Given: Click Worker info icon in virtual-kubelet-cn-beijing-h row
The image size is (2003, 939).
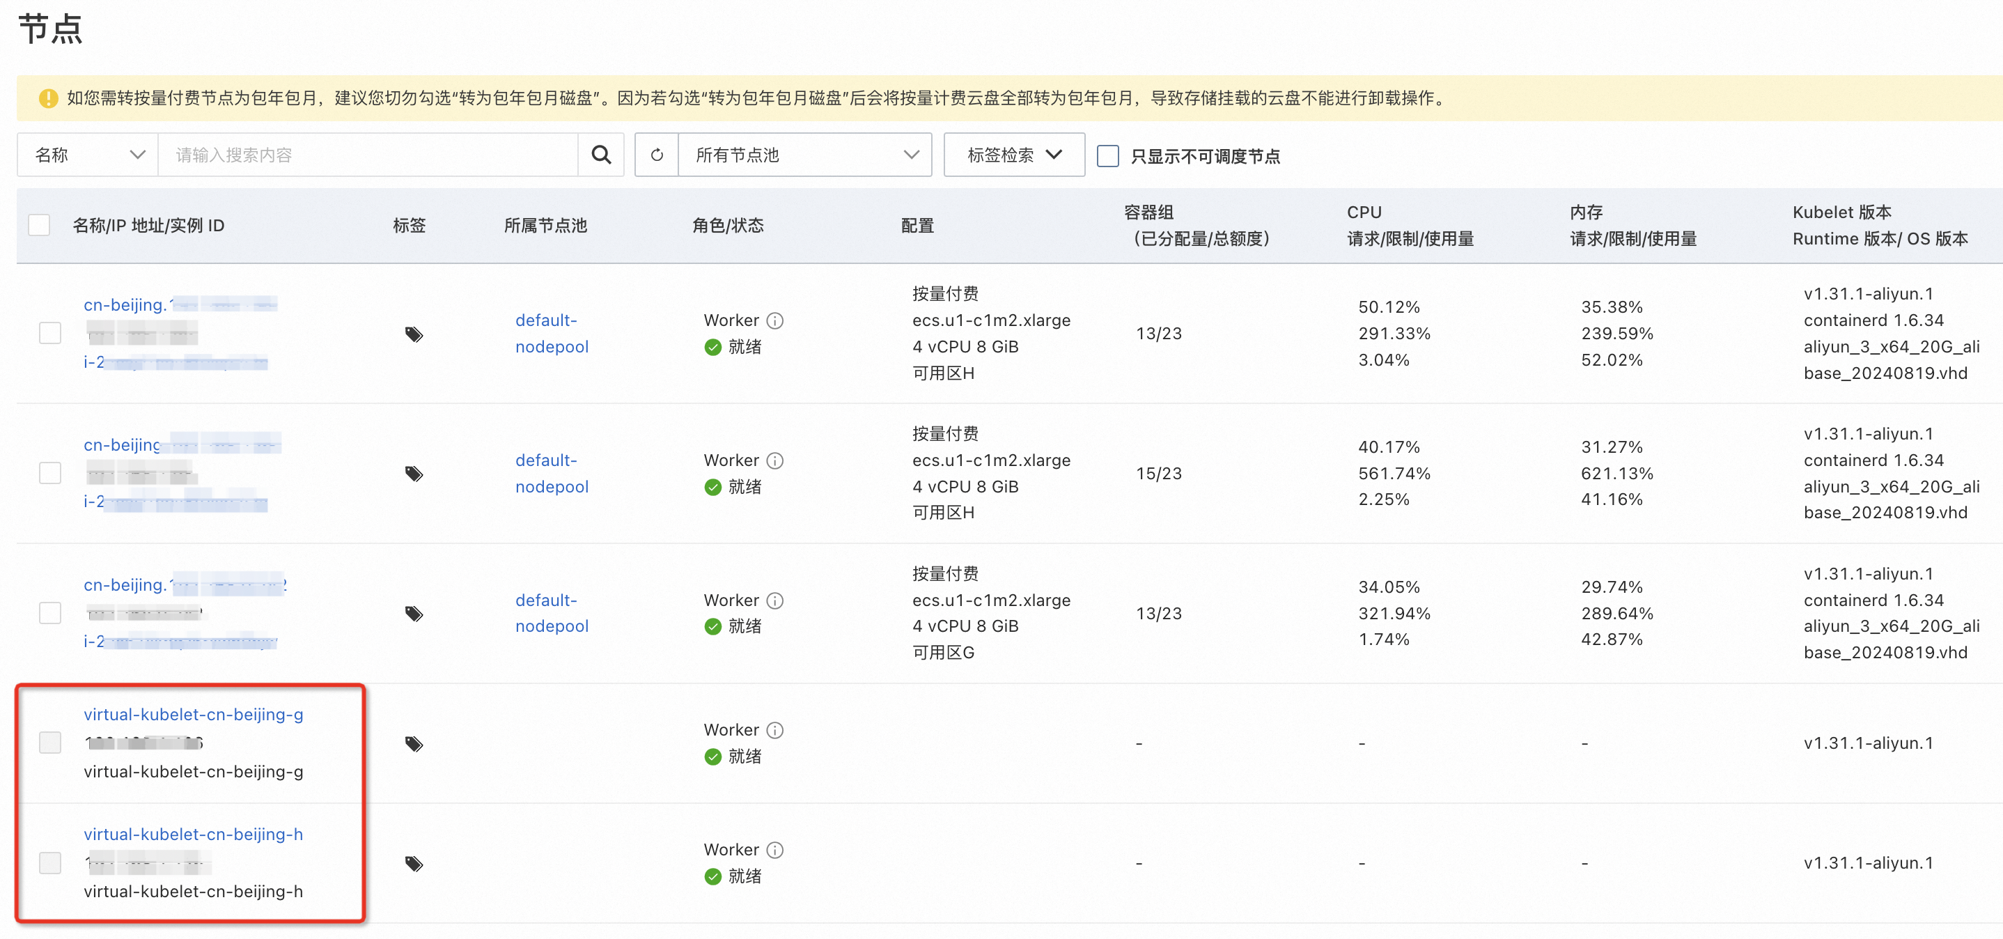Looking at the screenshot, I should coord(774,850).
